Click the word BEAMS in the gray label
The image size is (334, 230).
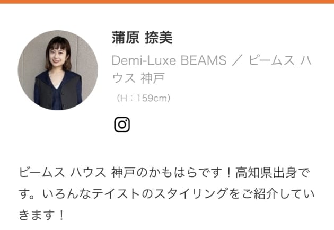[x=204, y=60]
